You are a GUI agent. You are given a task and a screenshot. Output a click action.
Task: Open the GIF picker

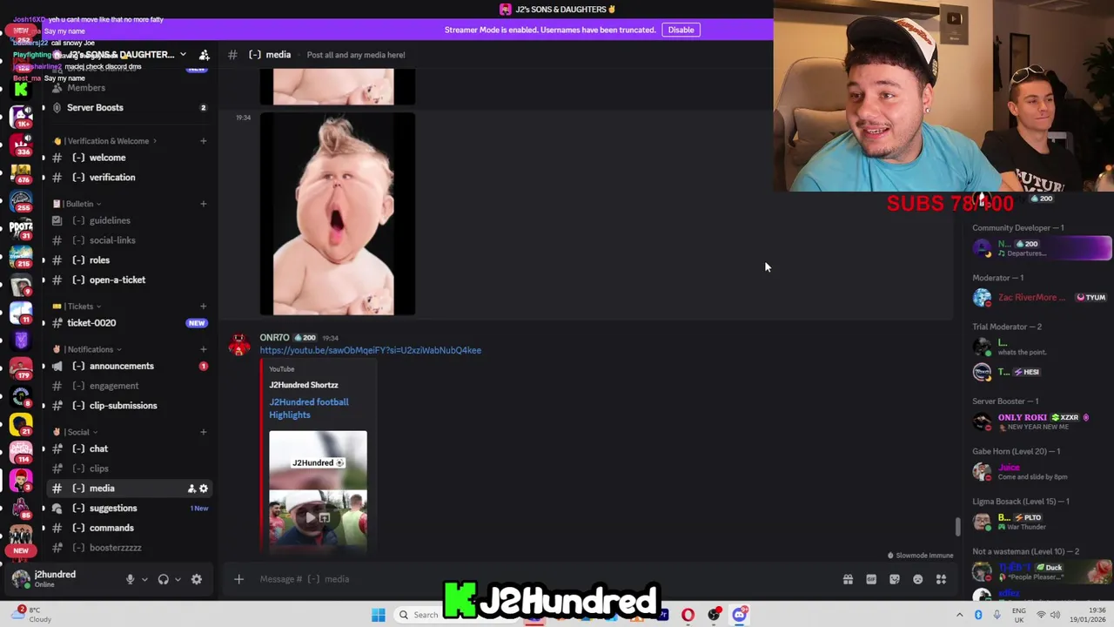(871, 579)
